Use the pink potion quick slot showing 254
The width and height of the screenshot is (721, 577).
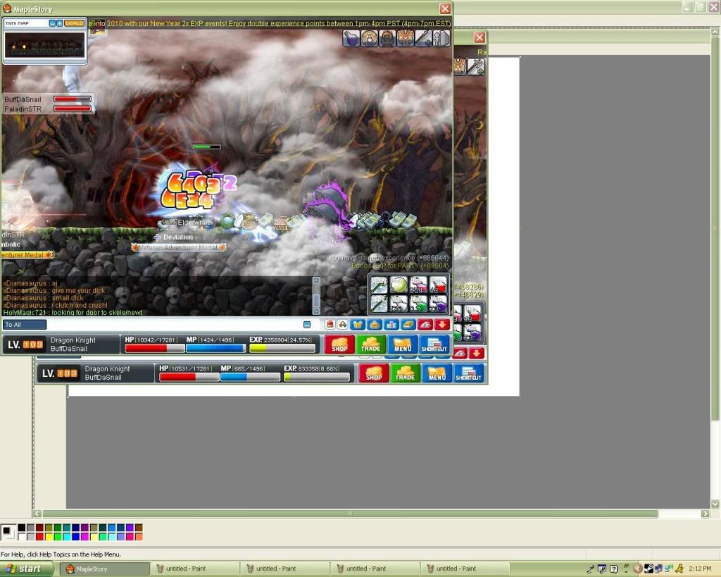coord(418,285)
